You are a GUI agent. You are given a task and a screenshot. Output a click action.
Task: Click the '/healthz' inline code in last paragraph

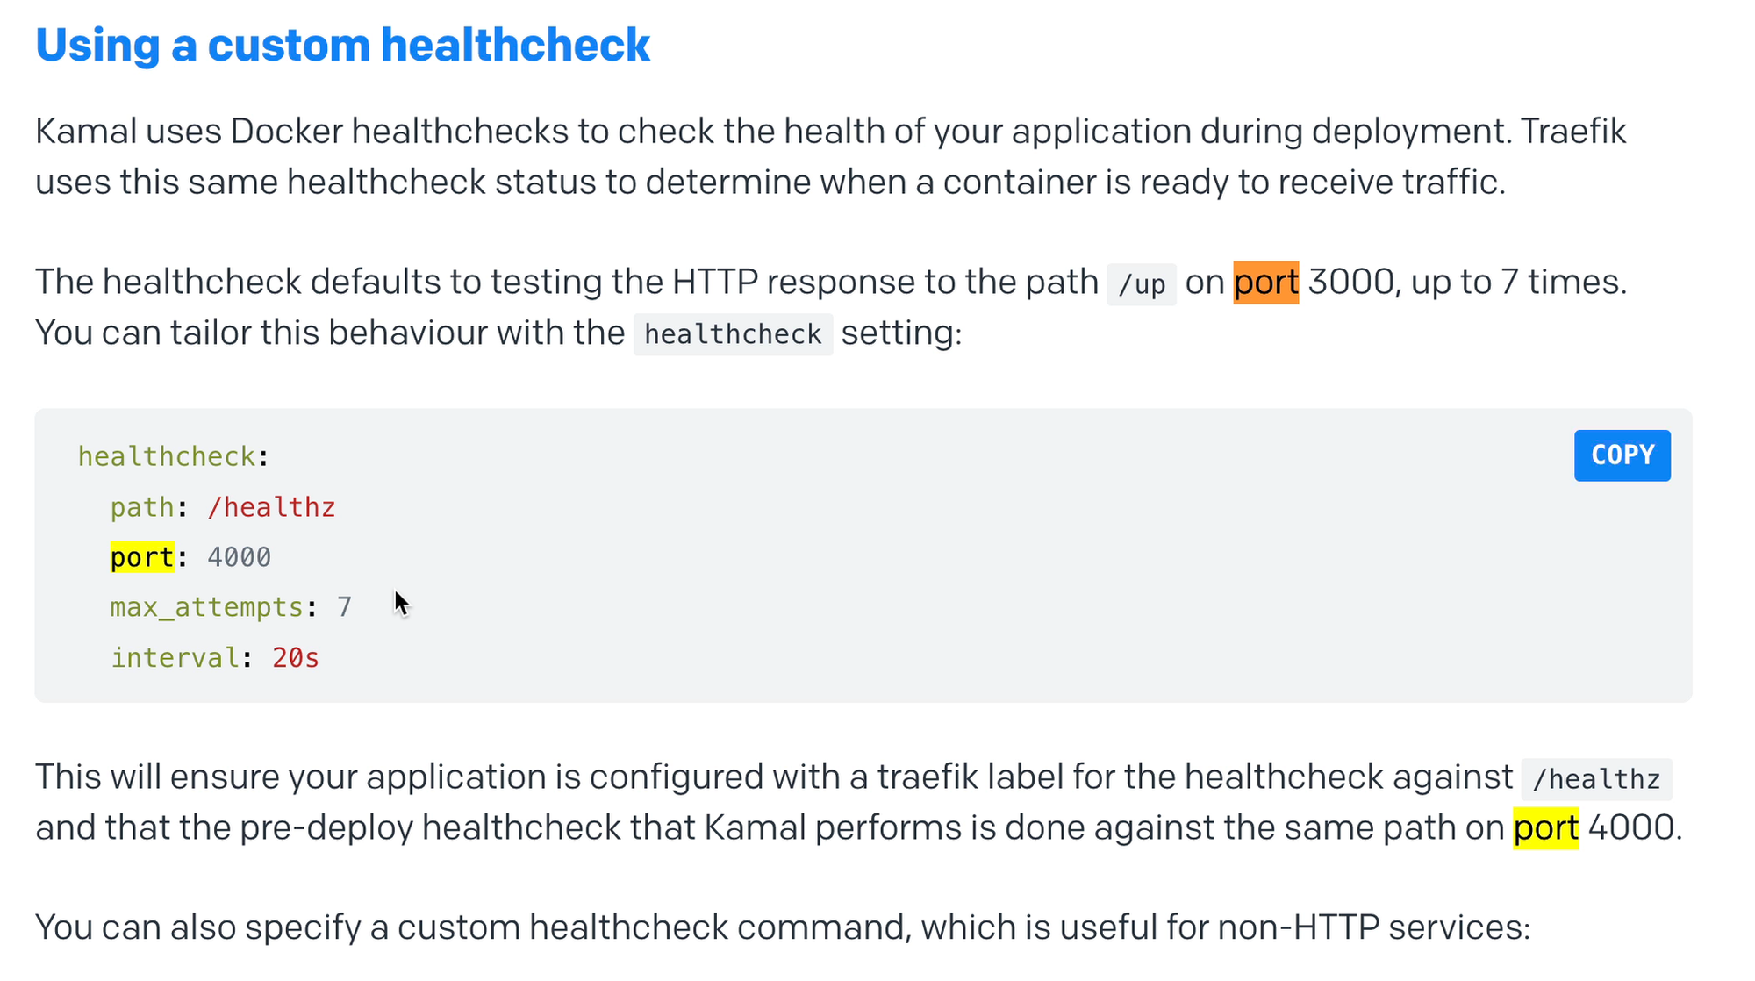[1596, 779]
